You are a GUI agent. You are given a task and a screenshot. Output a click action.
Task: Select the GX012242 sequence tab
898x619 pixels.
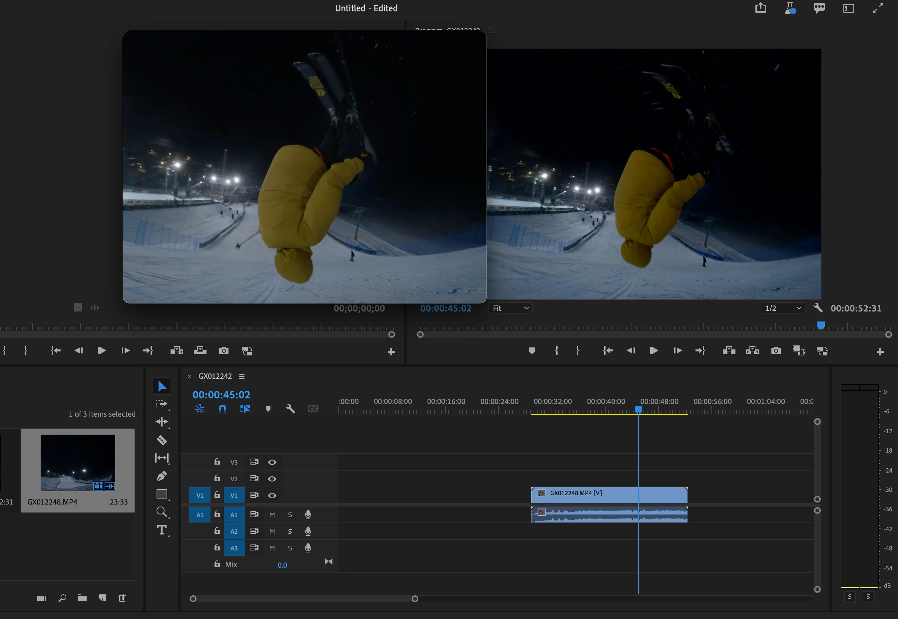point(215,376)
